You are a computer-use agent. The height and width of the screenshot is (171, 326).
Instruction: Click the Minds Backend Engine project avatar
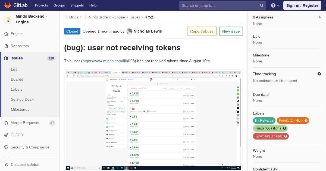click(x=8, y=19)
